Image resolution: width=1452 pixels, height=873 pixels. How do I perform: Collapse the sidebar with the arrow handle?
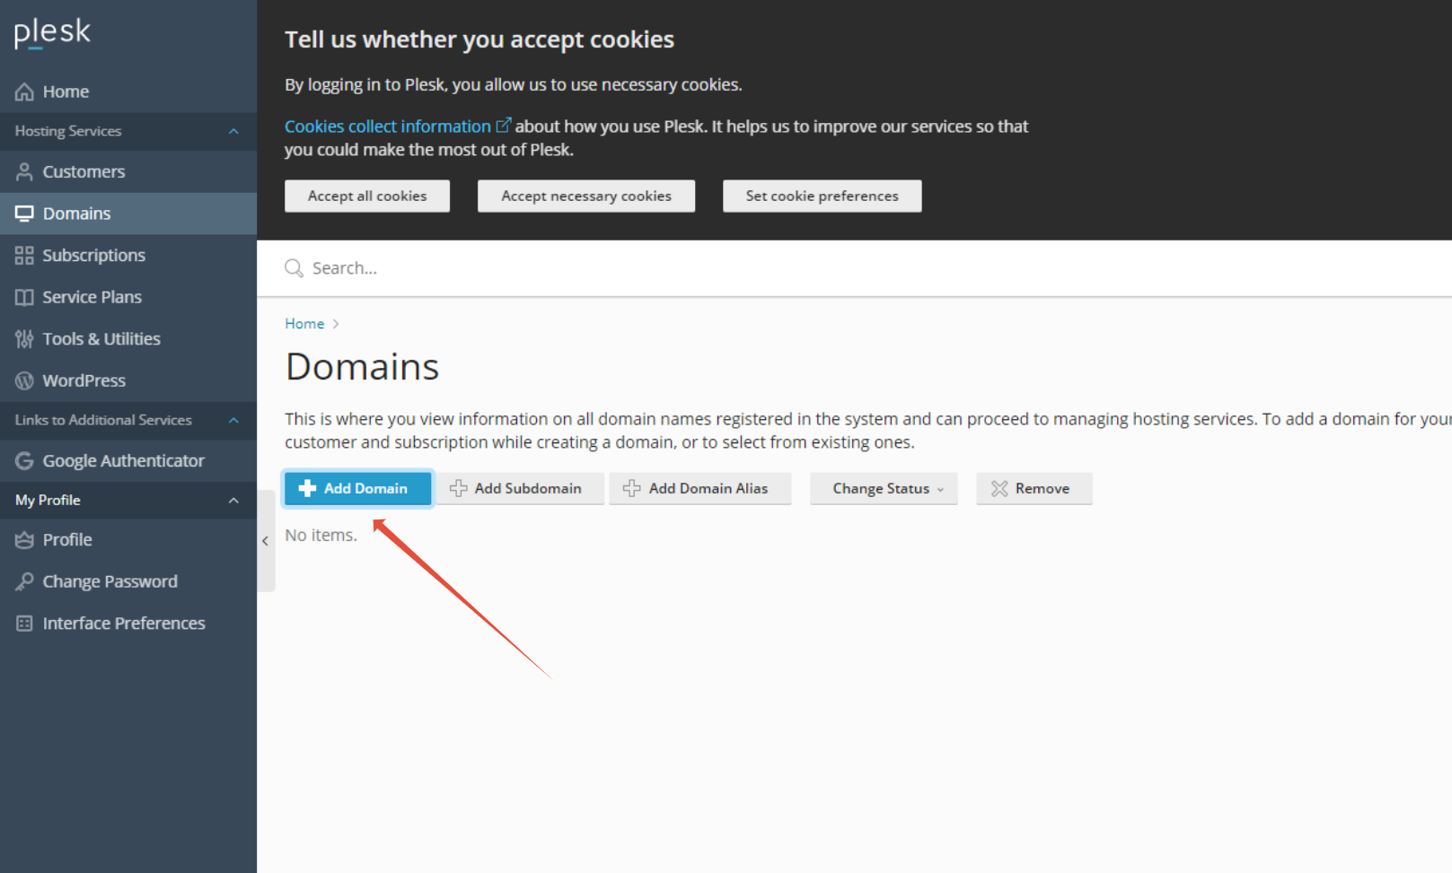(x=266, y=541)
